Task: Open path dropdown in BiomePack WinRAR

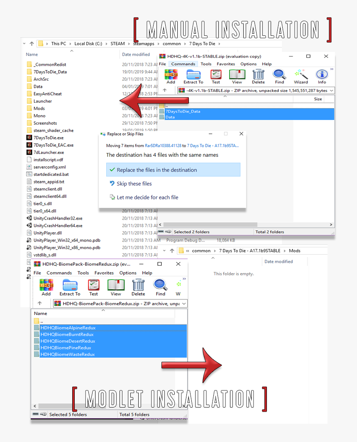Action: click(184, 304)
